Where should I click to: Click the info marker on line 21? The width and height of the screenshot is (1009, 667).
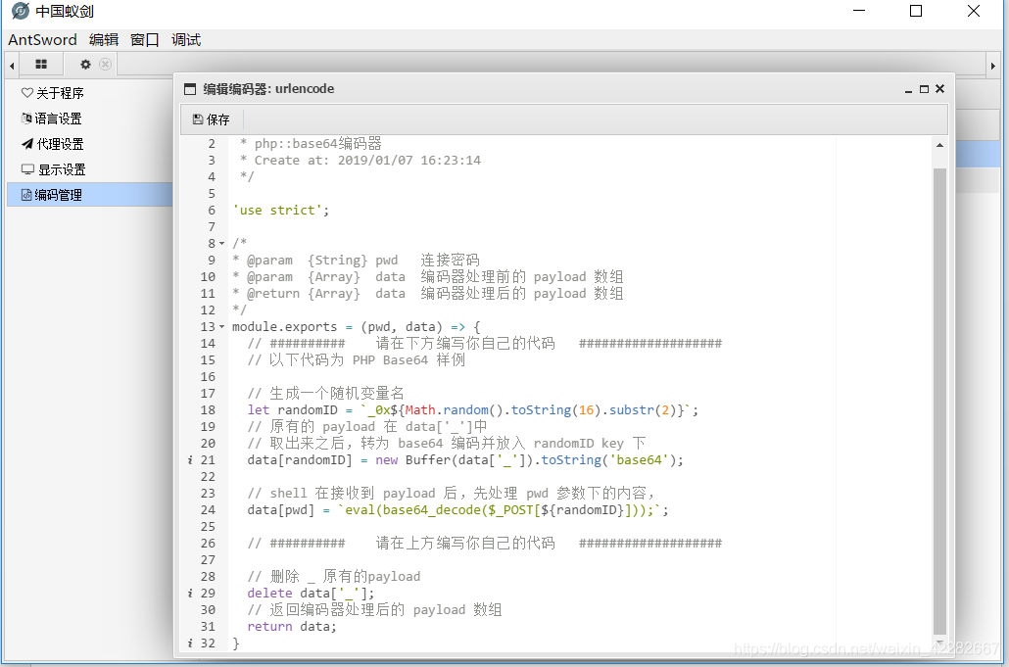click(x=190, y=460)
